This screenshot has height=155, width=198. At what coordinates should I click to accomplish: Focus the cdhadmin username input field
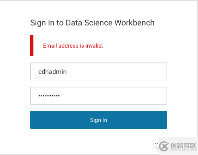point(99,71)
